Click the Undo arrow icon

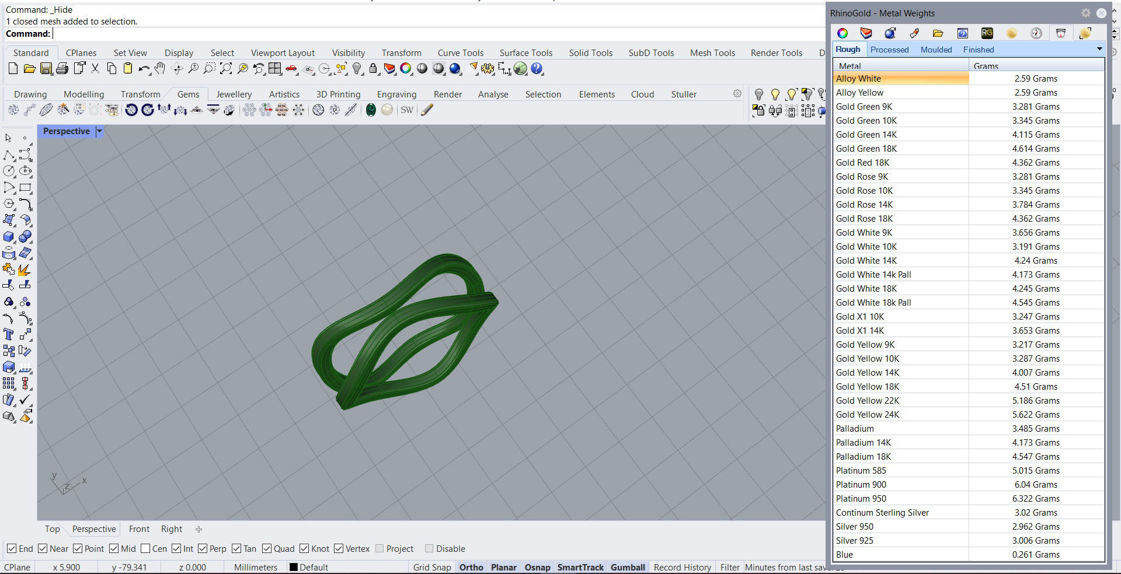(144, 69)
